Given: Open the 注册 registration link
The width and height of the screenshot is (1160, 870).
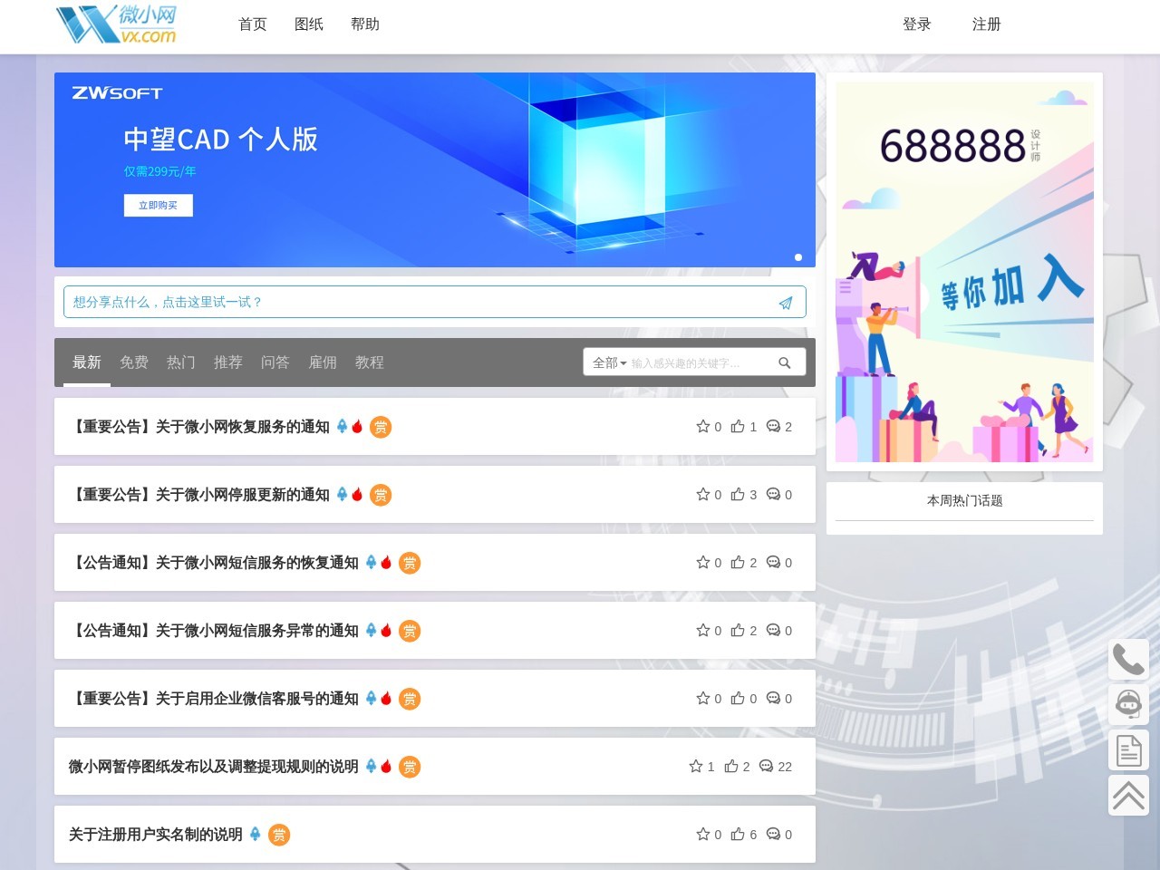Looking at the screenshot, I should point(986,24).
